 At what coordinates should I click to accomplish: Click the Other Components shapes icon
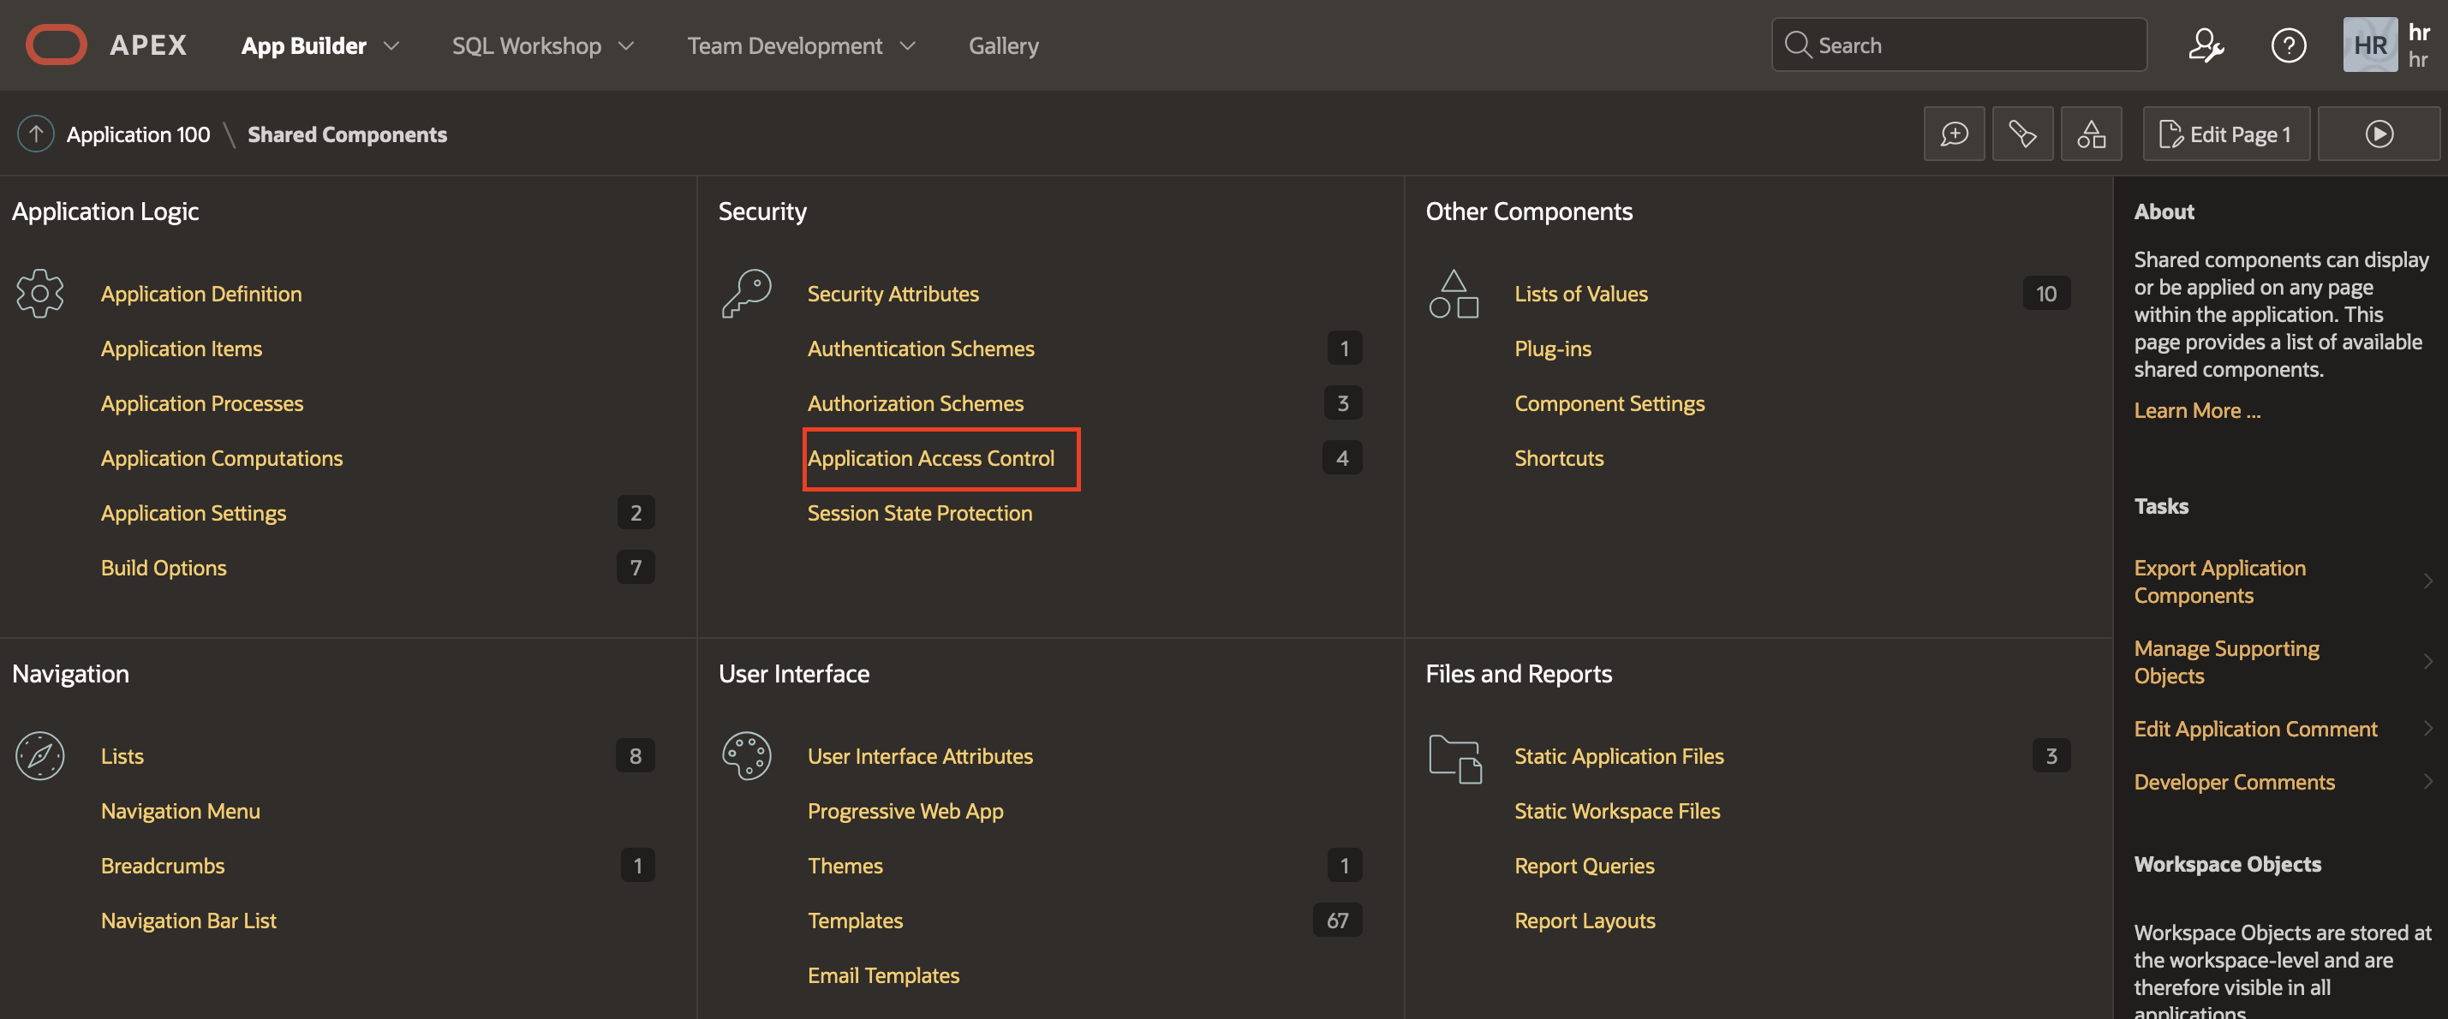(1453, 293)
